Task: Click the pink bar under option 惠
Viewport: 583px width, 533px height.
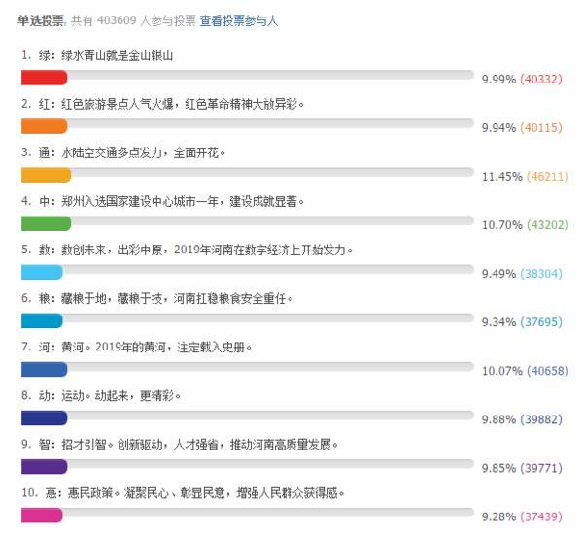Action: tap(42, 516)
